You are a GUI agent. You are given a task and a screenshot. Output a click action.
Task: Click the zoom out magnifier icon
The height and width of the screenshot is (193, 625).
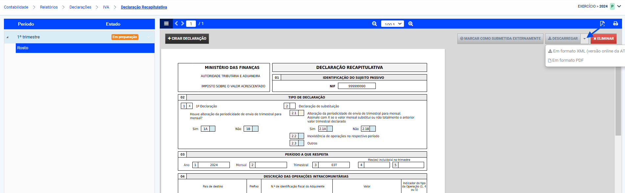point(374,24)
